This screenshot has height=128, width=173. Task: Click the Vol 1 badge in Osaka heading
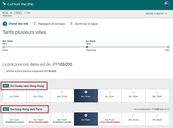point(6,86)
